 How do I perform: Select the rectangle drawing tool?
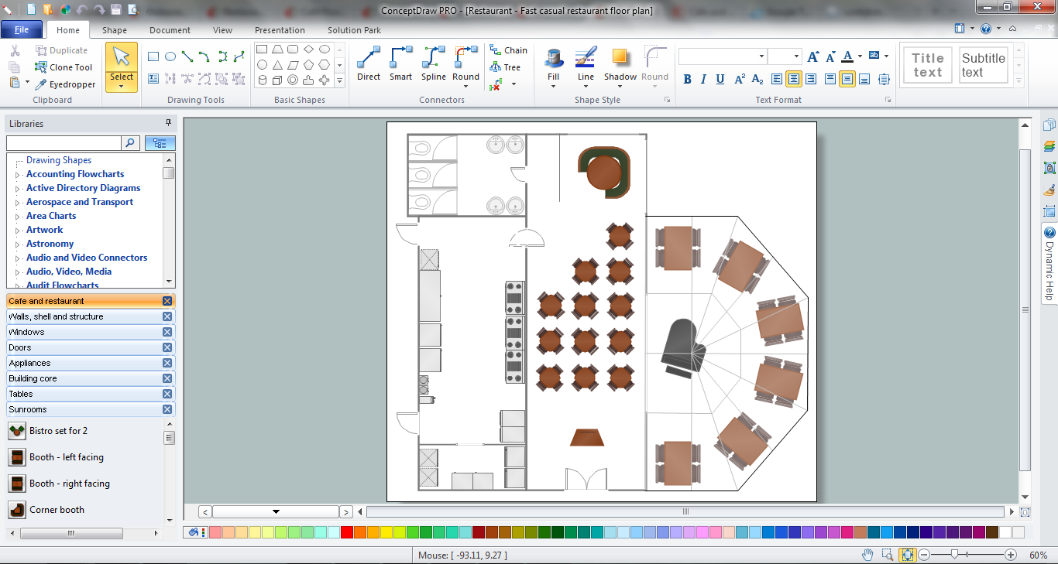(153, 56)
